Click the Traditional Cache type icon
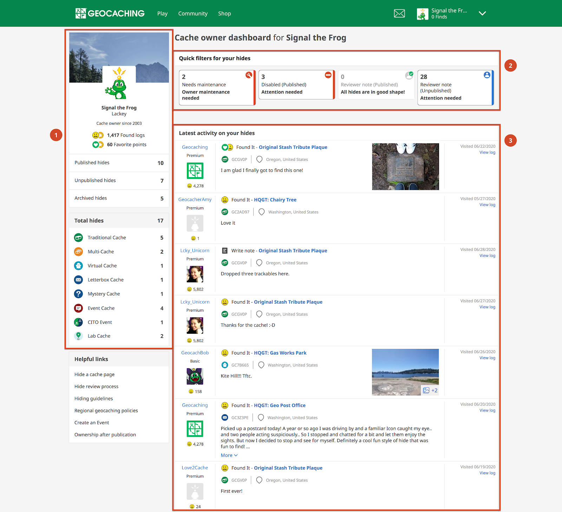The image size is (562, 512). (x=78, y=238)
